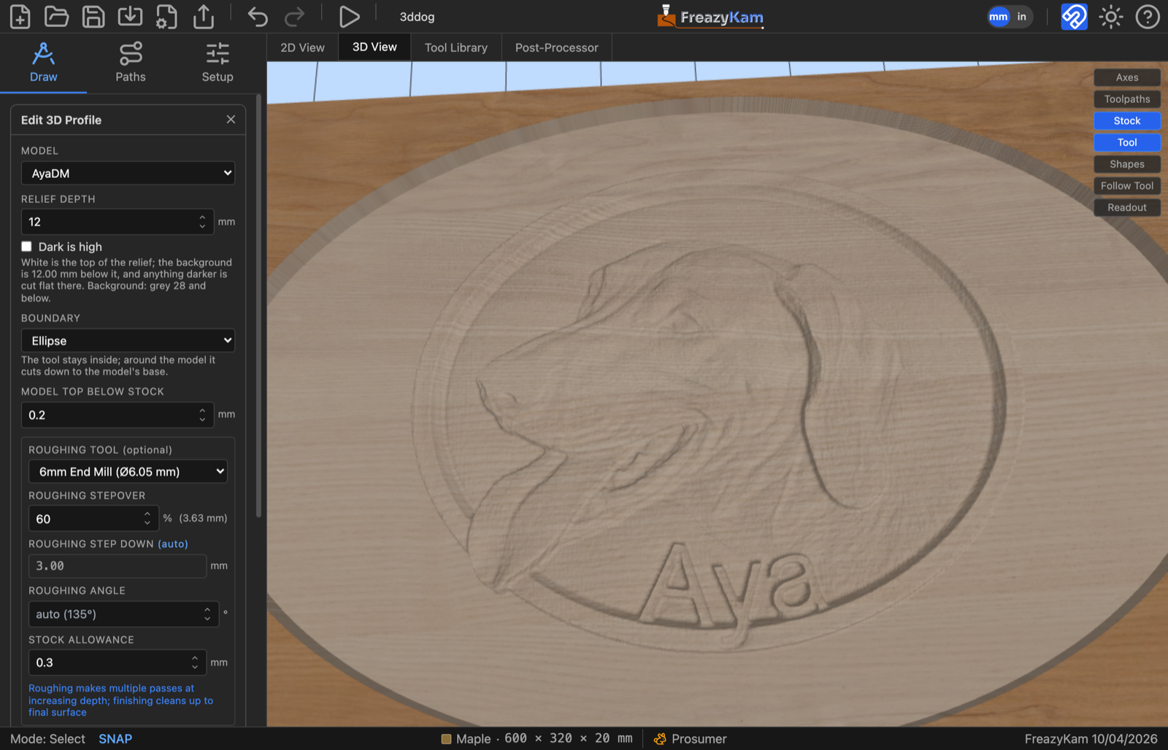Screen dimensions: 1168x750
Task: Open help with question mark icon
Action: pos(1148,16)
